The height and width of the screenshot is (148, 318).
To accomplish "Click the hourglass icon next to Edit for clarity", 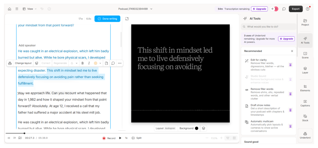I will click(290, 65).
